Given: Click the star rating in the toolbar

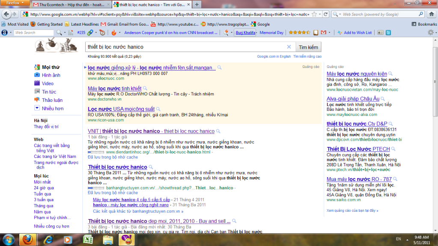Looking at the screenshot, I should [299, 33].
